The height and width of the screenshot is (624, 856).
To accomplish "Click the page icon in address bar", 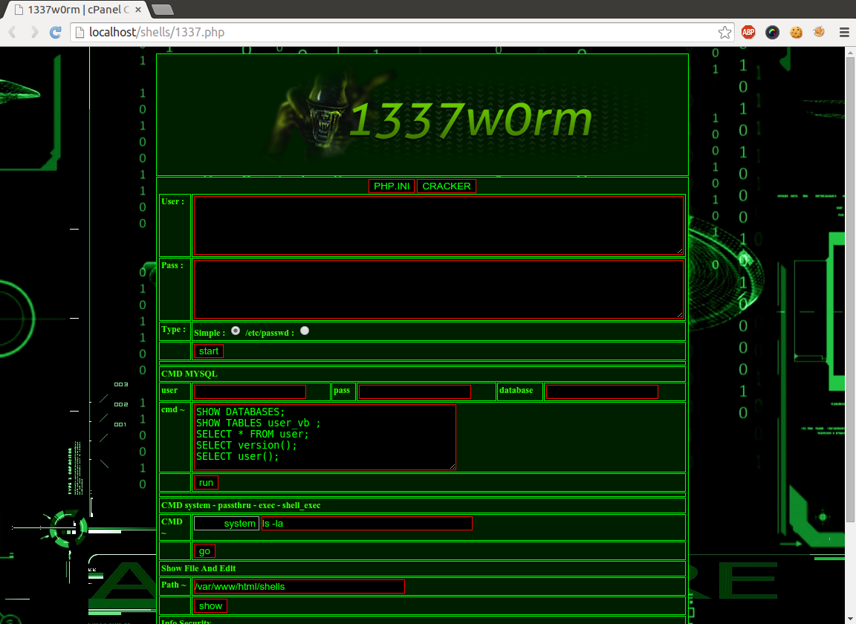I will click(x=80, y=32).
